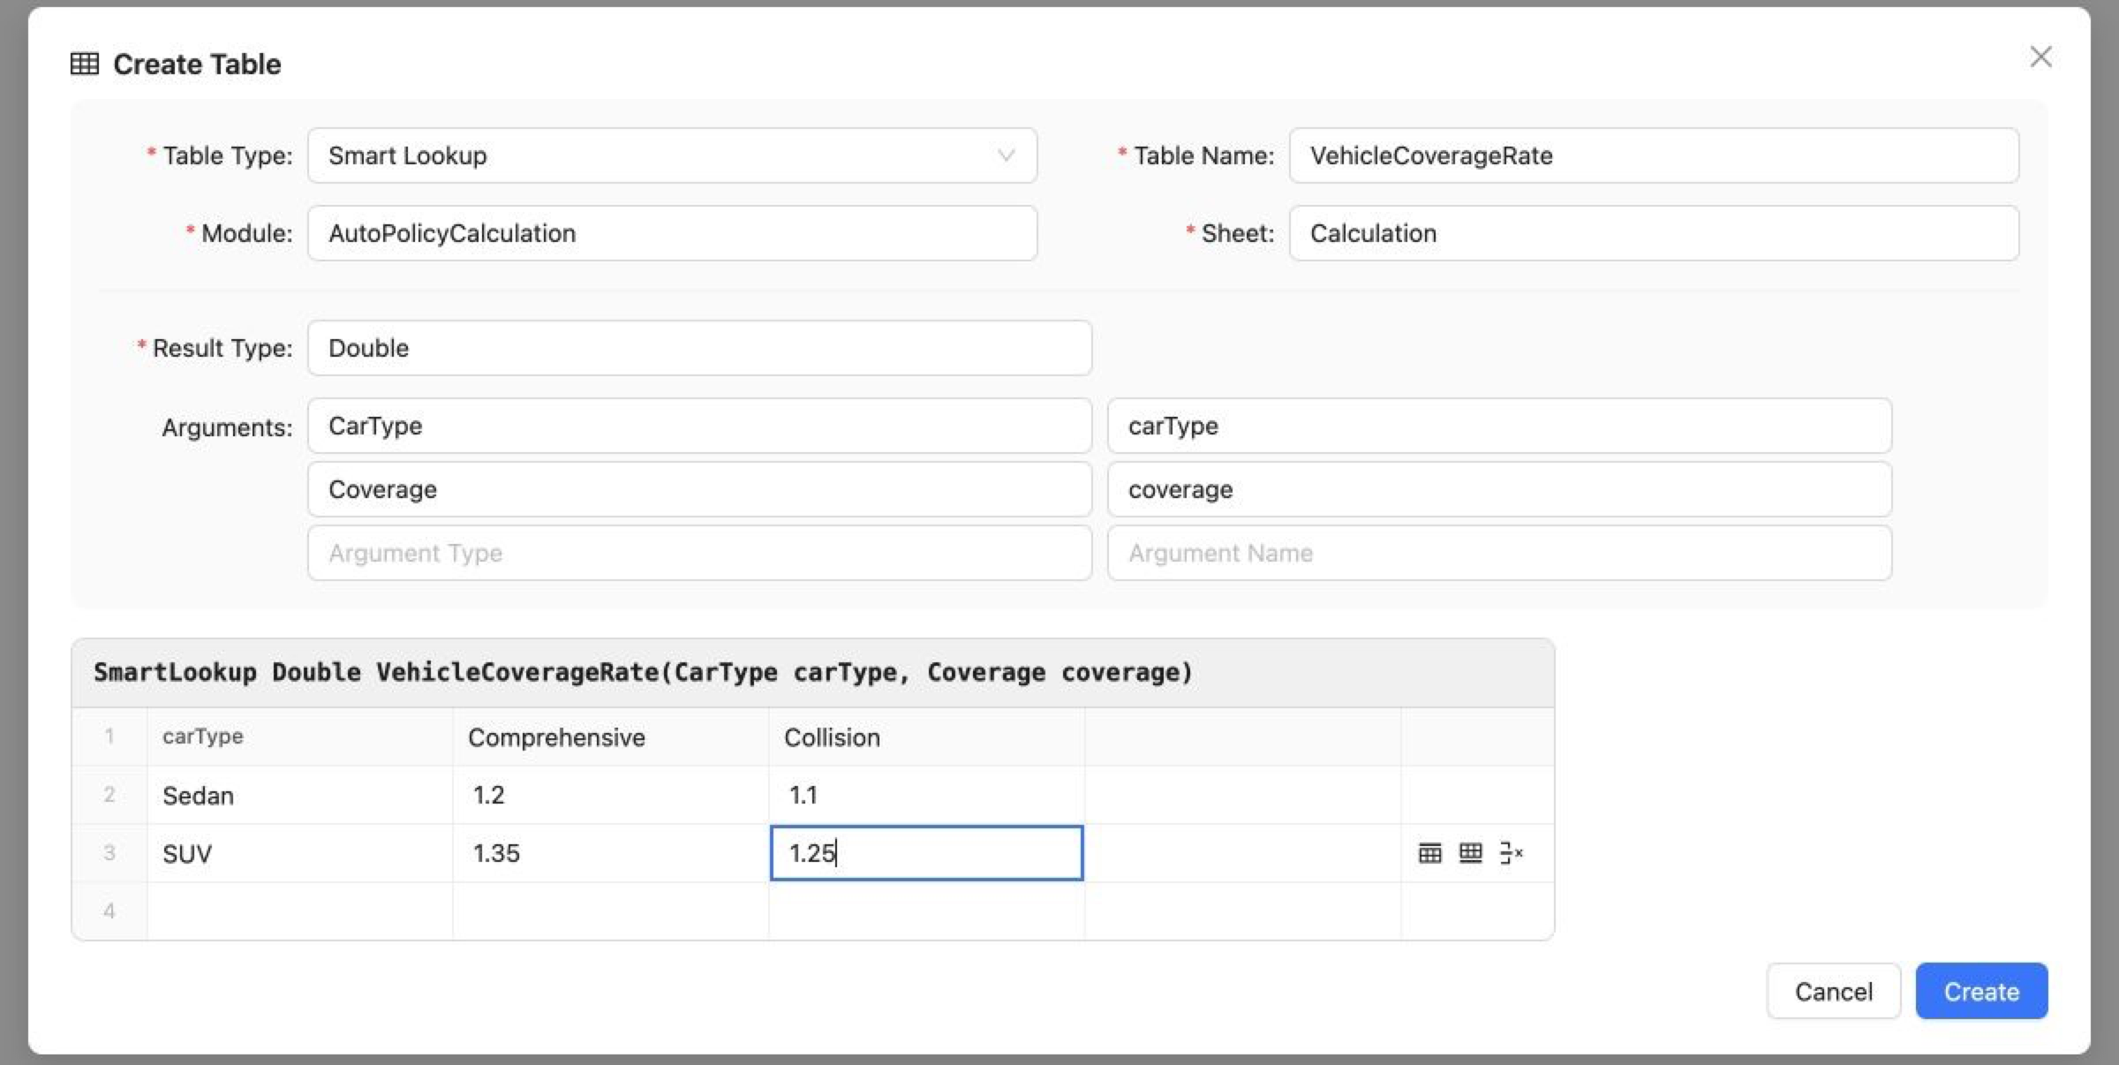
Task: Click the Module field AutoPolicyCalculation
Action: (672, 233)
